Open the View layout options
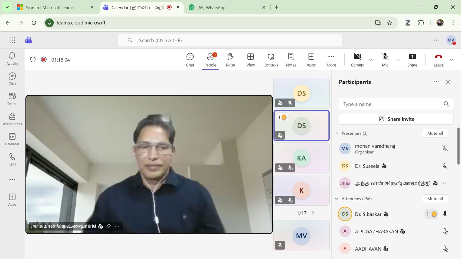This screenshot has width=461, height=259. tap(250, 60)
